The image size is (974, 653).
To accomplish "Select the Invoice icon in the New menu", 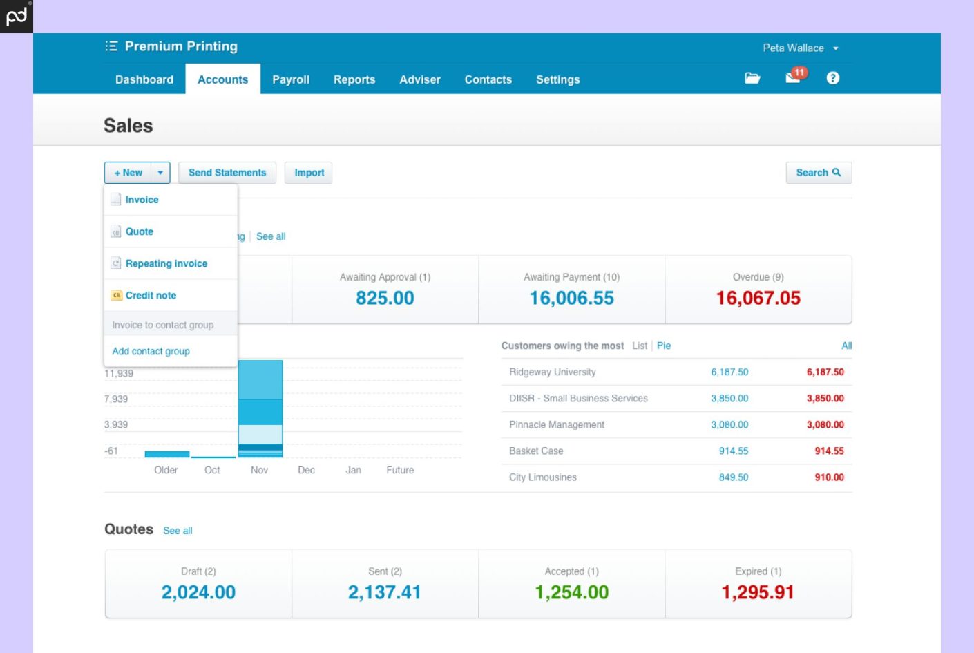I will [115, 199].
